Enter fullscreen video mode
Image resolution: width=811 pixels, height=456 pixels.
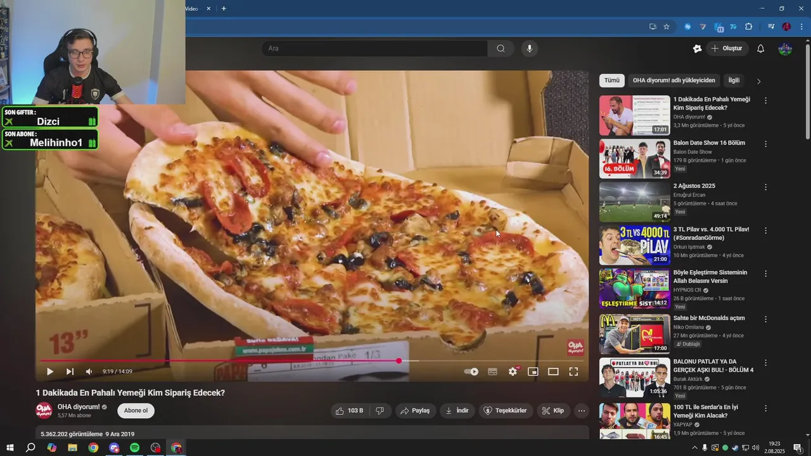point(573,372)
